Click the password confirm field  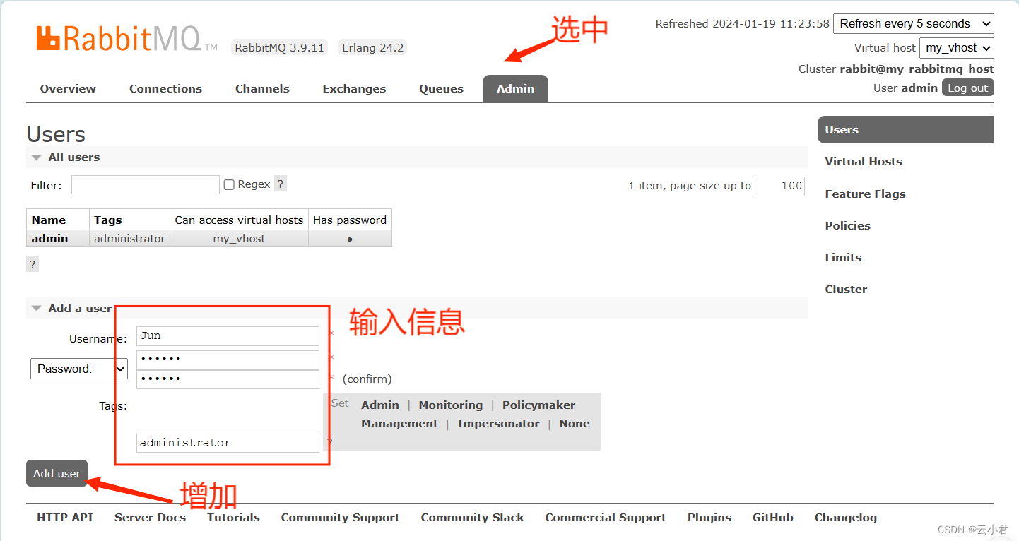[228, 379]
